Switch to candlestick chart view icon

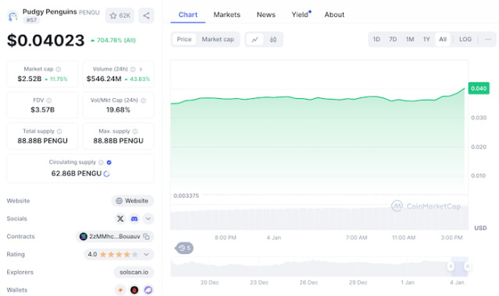273,40
